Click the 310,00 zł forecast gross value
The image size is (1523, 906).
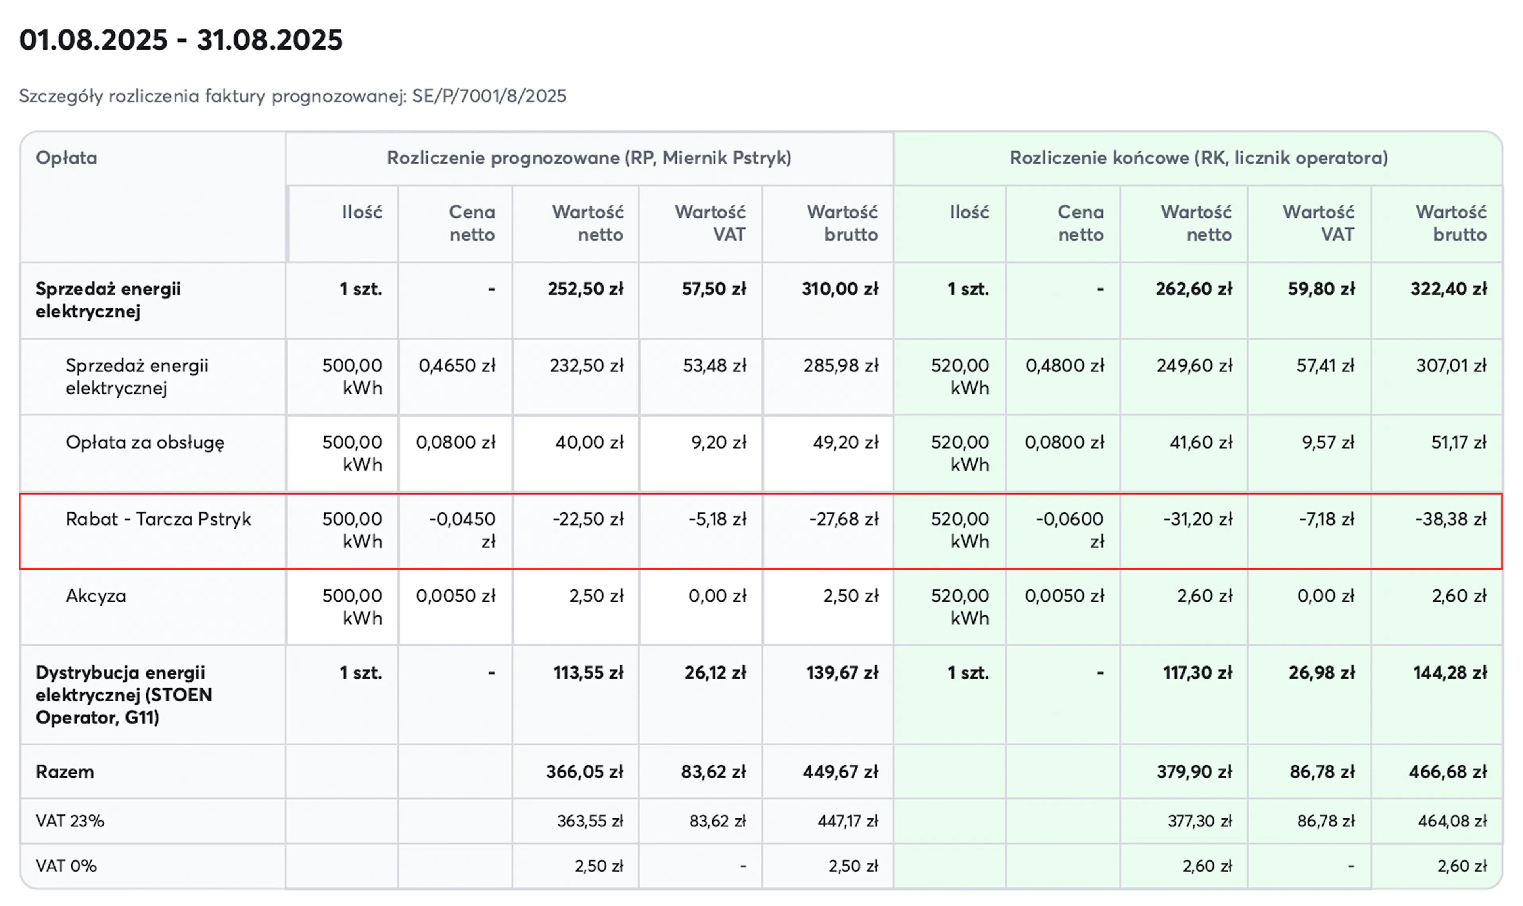click(839, 289)
